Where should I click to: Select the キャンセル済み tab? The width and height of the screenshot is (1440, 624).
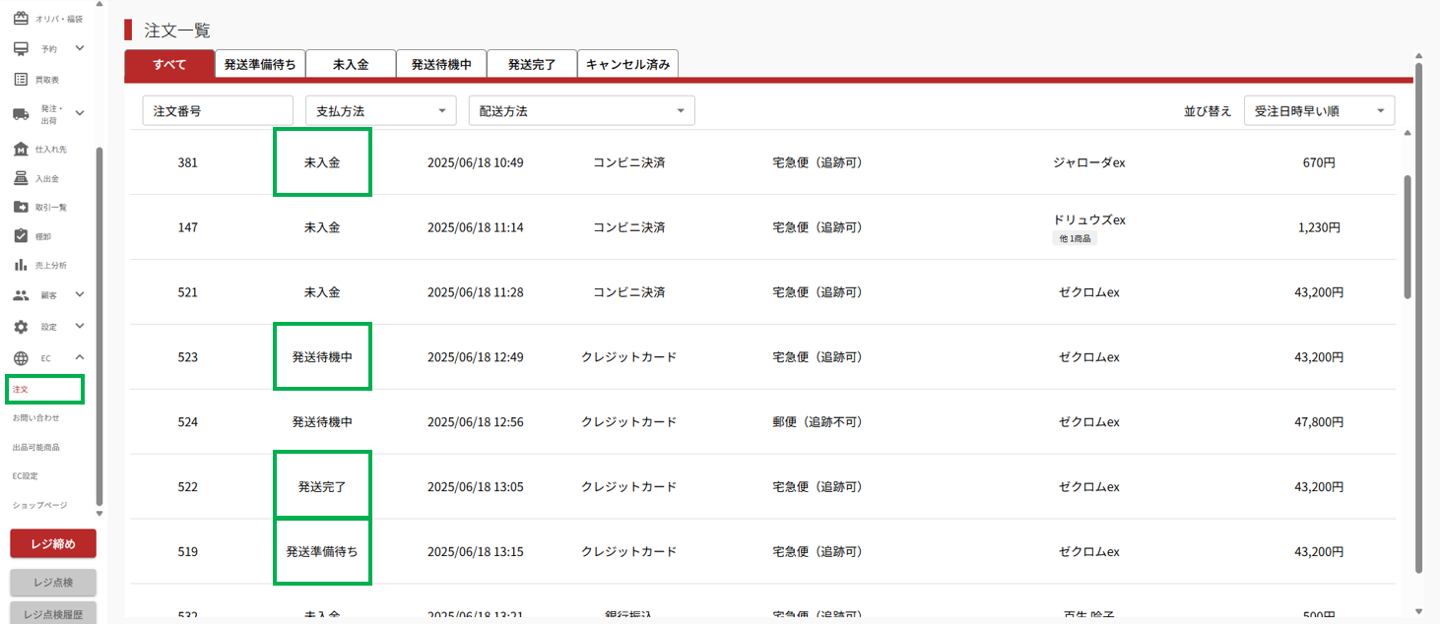click(627, 65)
